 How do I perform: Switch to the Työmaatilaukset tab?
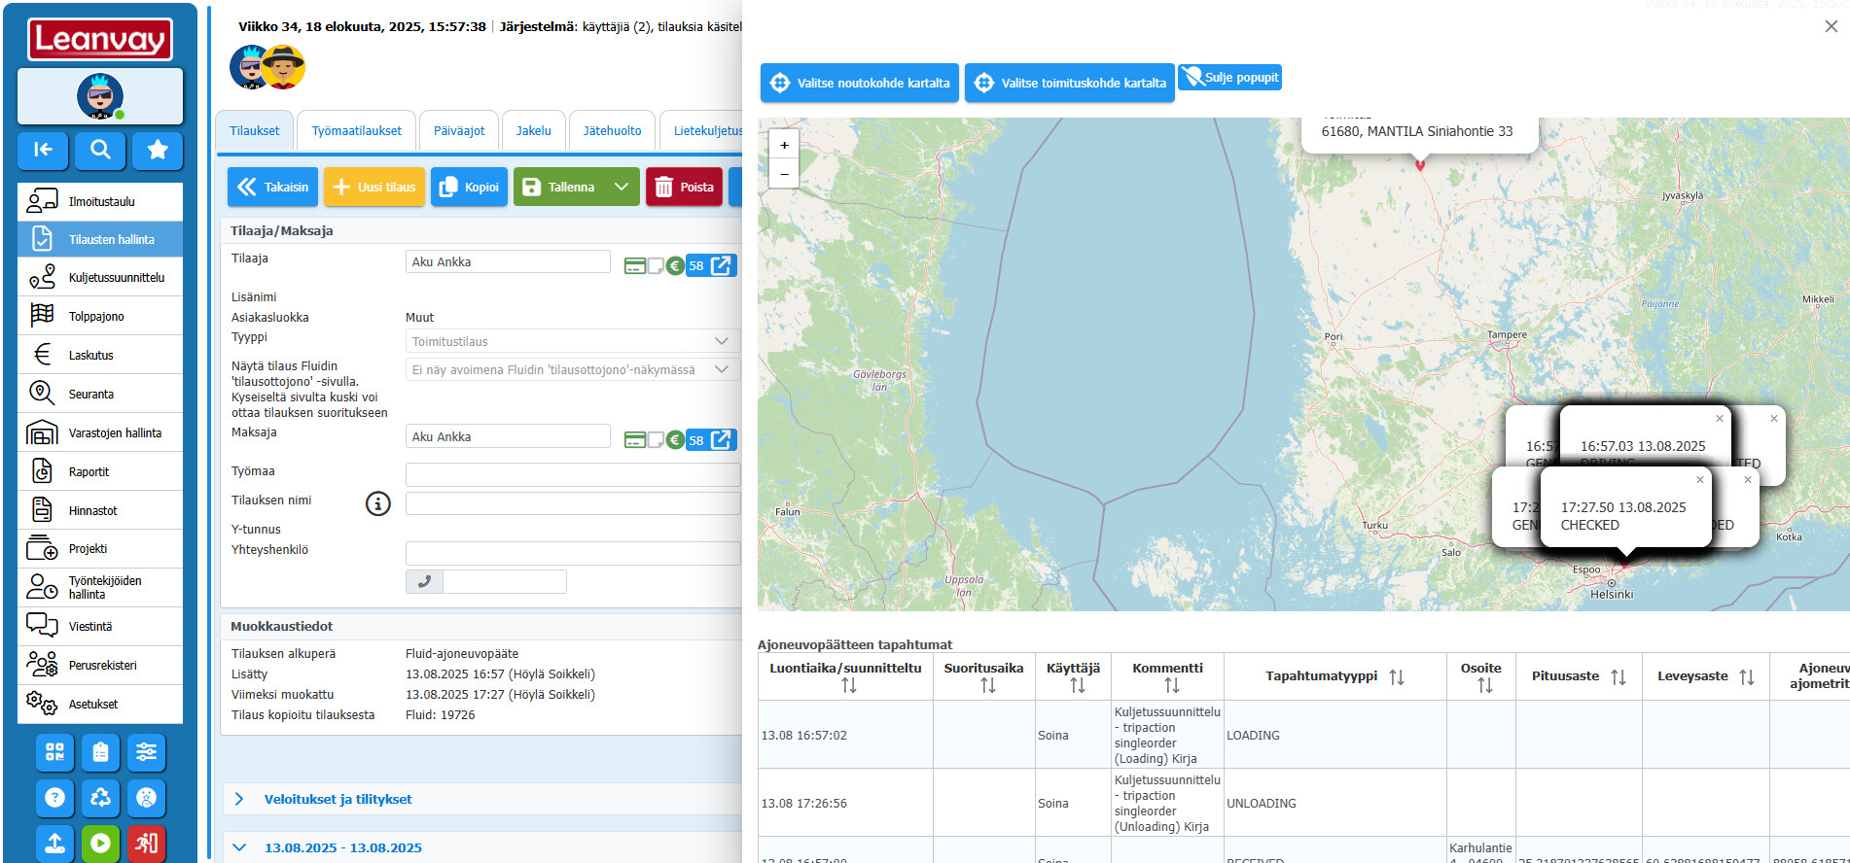[356, 131]
